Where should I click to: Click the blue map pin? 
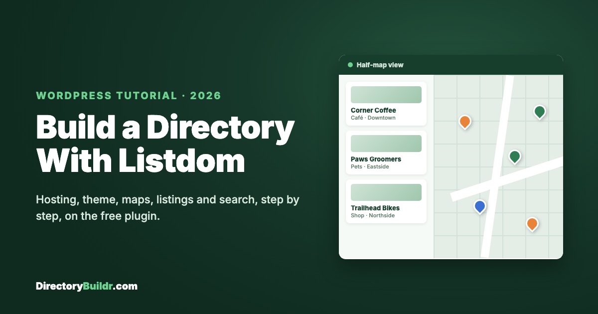pyautogui.click(x=480, y=206)
